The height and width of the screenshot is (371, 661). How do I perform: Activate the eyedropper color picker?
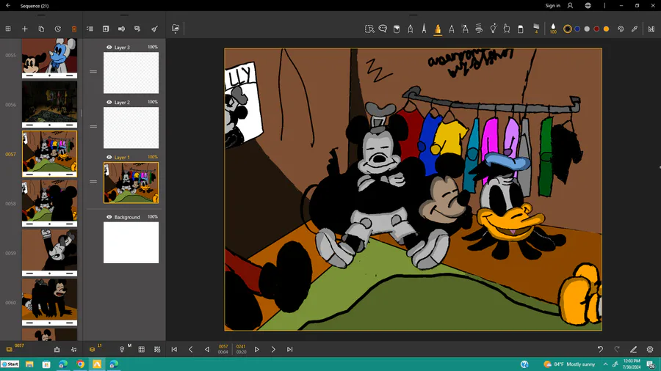pos(635,29)
